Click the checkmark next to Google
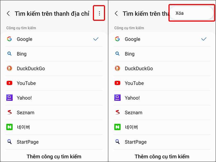The width and height of the screenshot is (216, 162). [x=96, y=39]
